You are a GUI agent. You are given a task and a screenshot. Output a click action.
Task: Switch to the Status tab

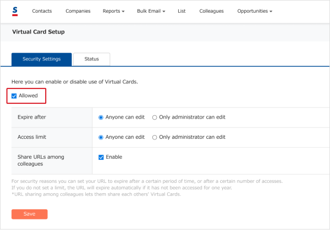pos(91,59)
